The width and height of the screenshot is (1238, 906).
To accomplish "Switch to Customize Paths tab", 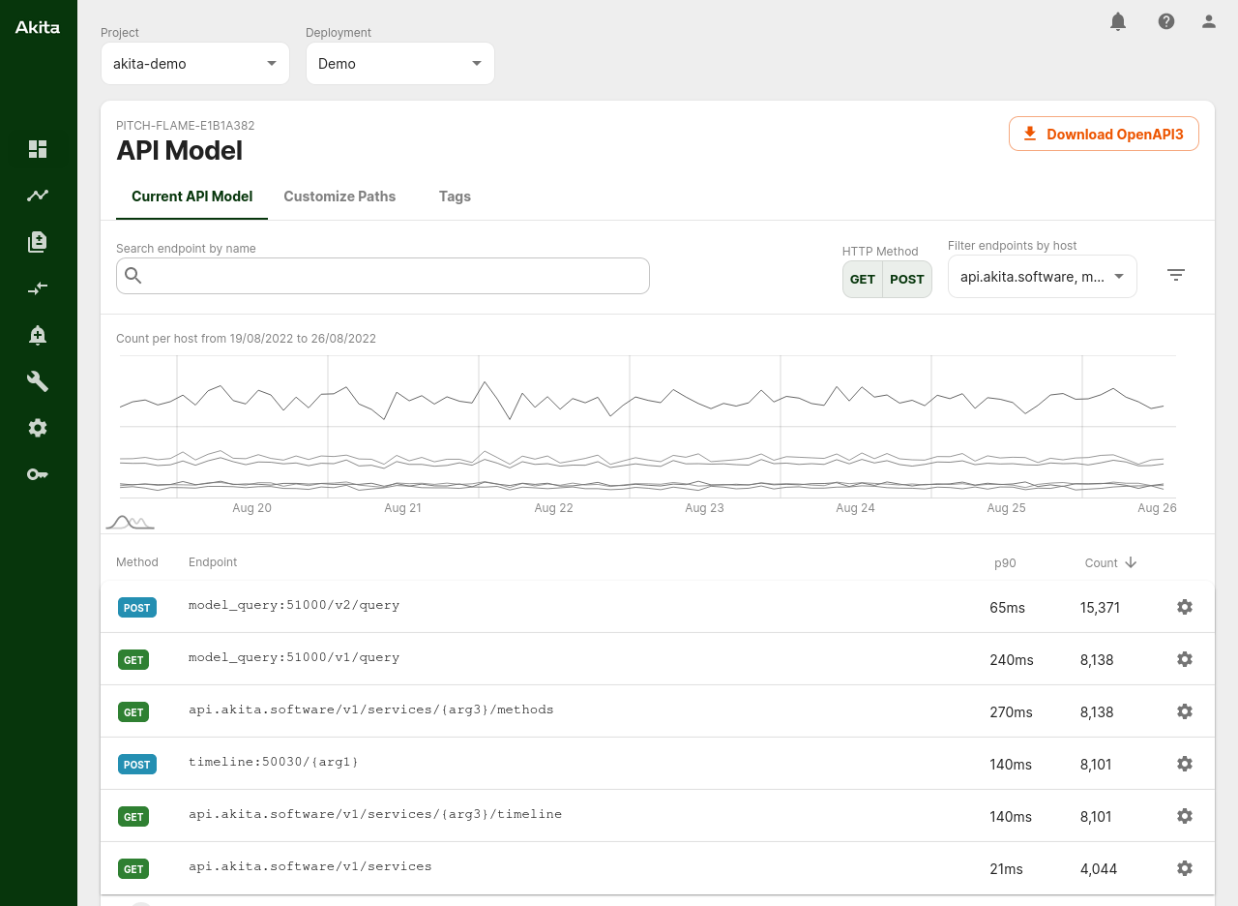I will tap(339, 196).
